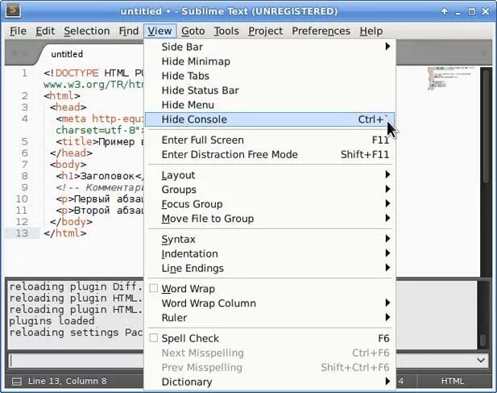Open the Edit menu
The width and height of the screenshot is (497, 393).
45,31
